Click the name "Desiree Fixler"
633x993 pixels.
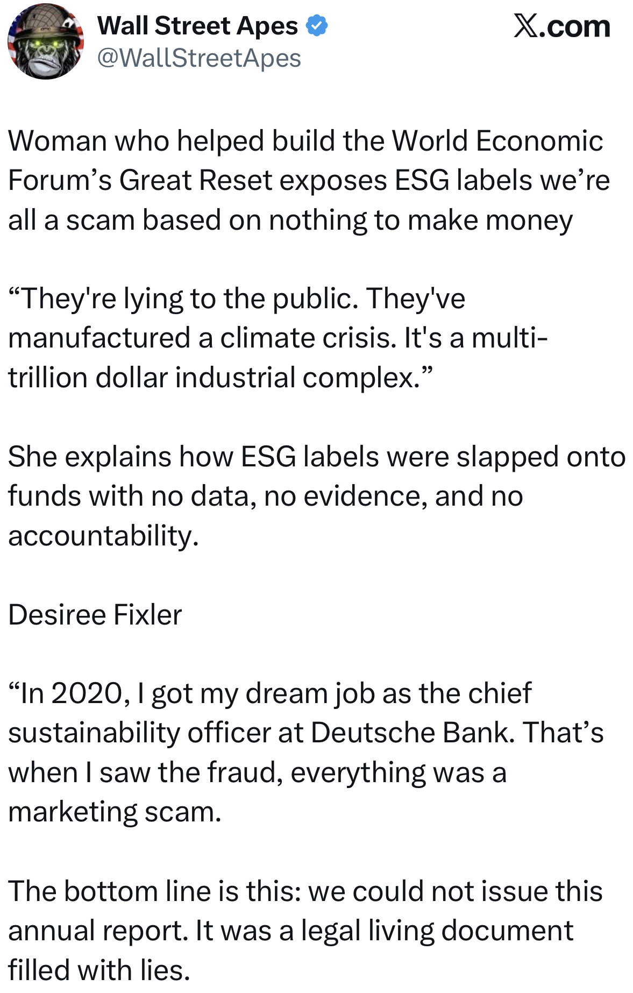click(95, 615)
